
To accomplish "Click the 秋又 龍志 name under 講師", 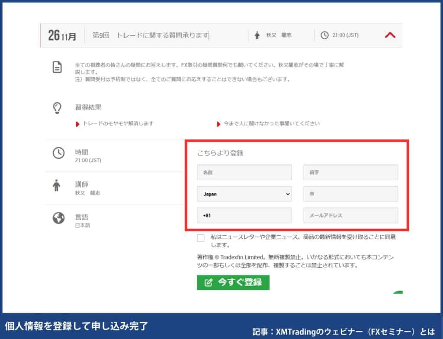I will click(x=87, y=193).
